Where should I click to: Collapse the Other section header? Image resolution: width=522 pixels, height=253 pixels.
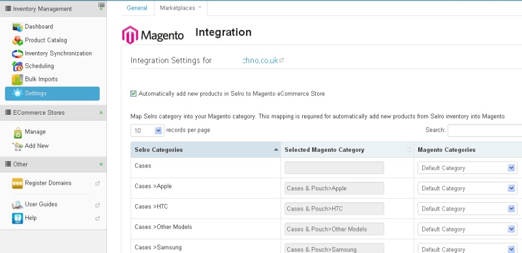(x=54, y=164)
